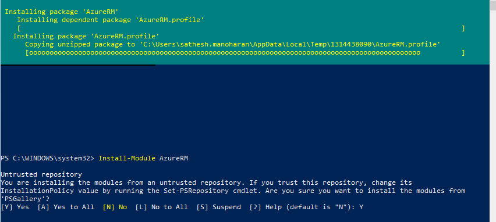
Task: Click the '[?] Help' option text
Action: [264, 207]
